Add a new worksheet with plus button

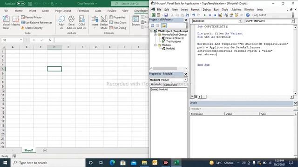click(45, 150)
